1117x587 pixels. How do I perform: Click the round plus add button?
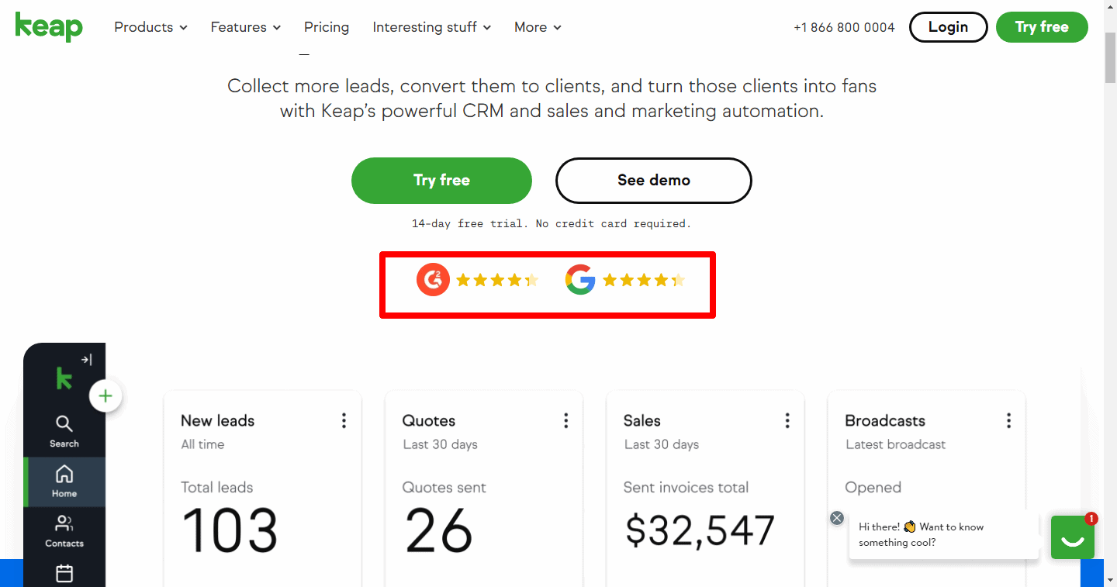click(105, 396)
